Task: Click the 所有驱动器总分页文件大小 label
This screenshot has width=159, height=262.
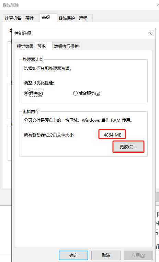Action: [x=49, y=135]
